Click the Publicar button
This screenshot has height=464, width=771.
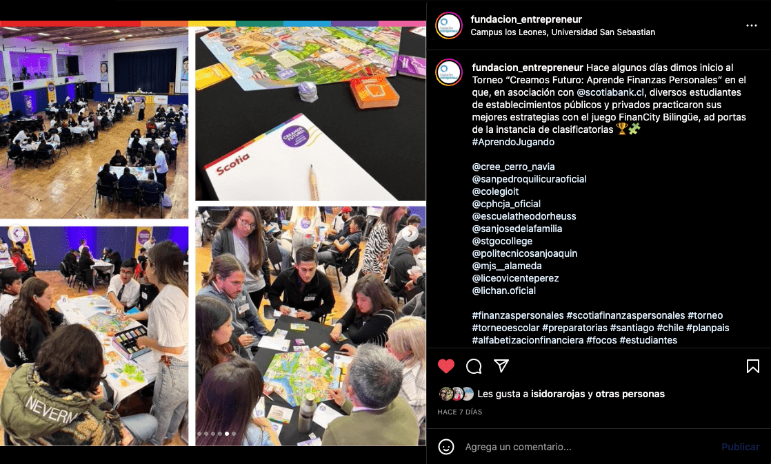click(x=740, y=447)
